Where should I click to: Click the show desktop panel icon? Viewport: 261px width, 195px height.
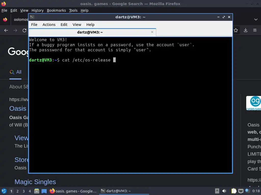(x=44, y=191)
